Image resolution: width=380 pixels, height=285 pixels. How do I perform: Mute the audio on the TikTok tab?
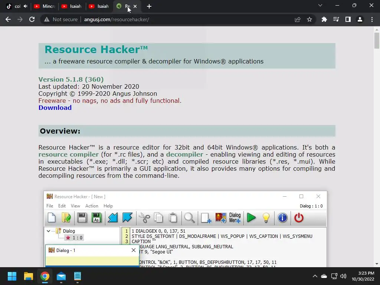26,6
